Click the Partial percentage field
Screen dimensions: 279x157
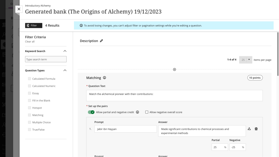pyautogui.click(x=220, y=147)
